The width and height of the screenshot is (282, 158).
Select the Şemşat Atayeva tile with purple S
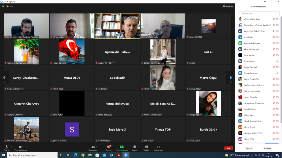point(72,129)
